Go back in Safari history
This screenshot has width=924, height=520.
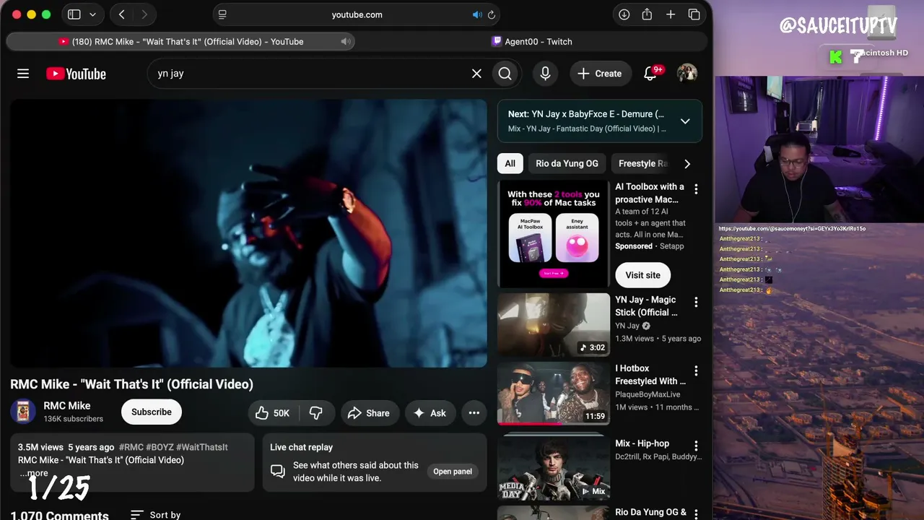[x=122, y=14]
